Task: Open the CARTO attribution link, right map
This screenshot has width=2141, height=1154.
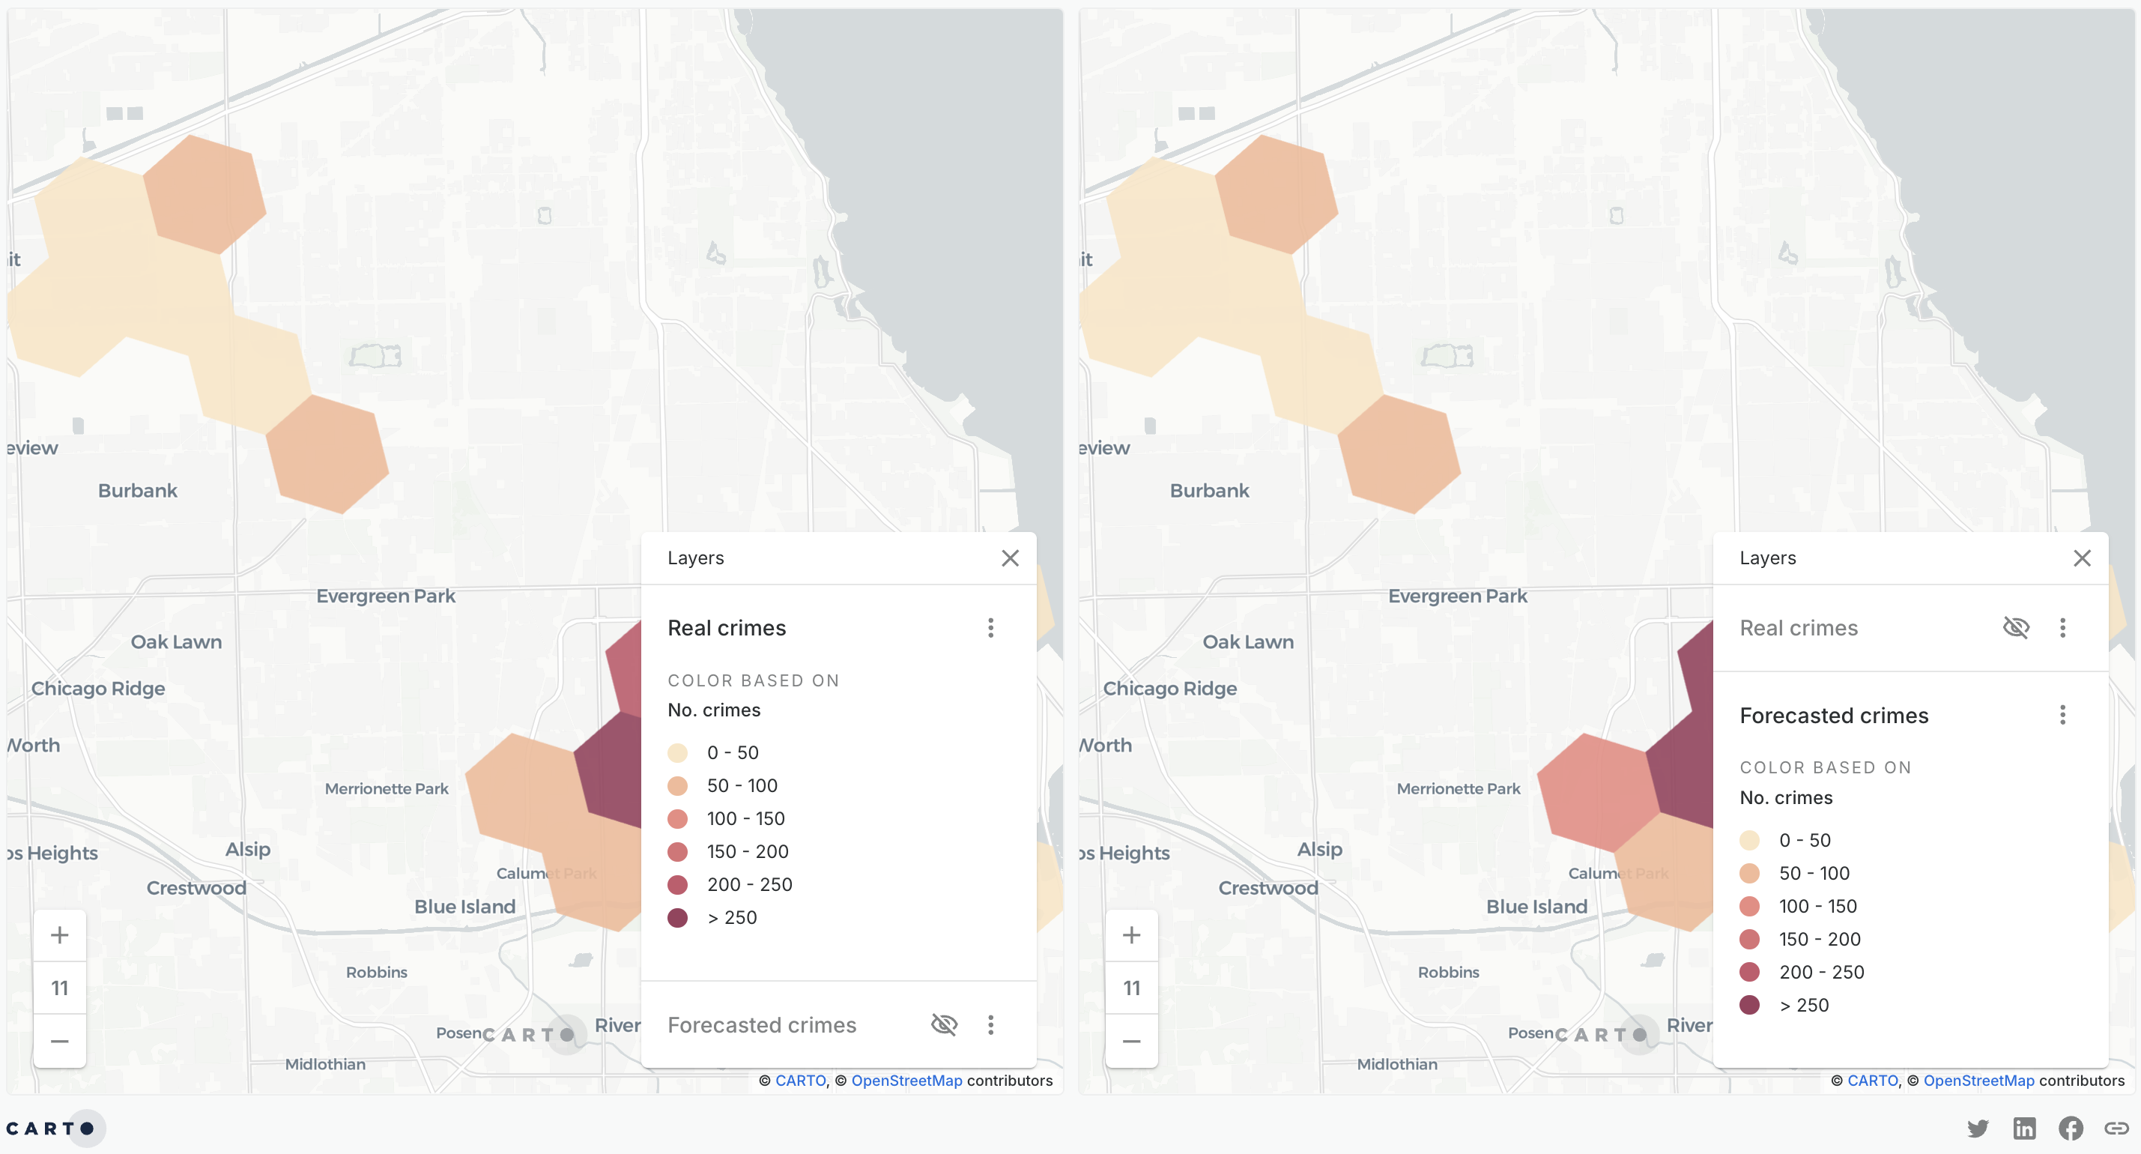Action: point(1873,1080)
